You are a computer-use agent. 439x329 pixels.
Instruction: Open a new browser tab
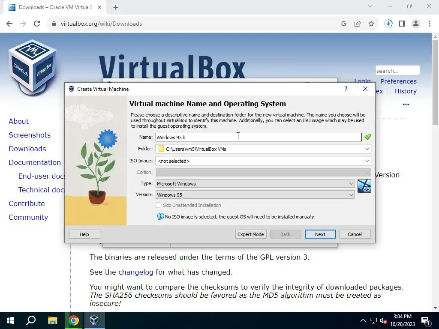tap(116, 7)
